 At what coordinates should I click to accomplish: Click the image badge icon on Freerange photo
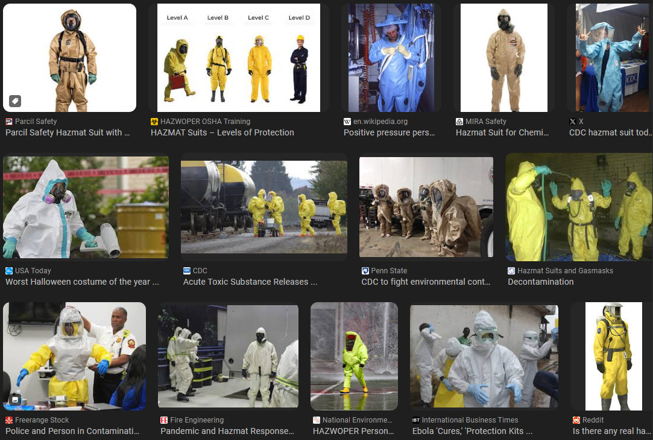pyautogui.click(x=15, y=400)
